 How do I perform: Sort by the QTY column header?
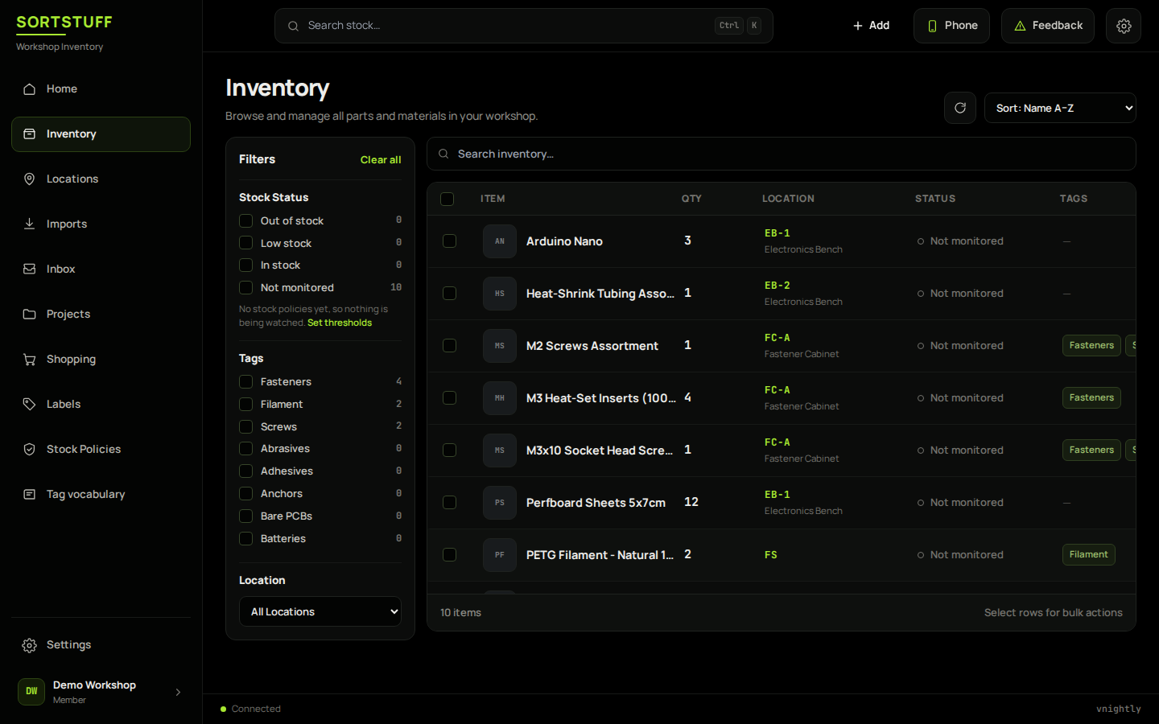pyautogui.click(x=691, y=199)
